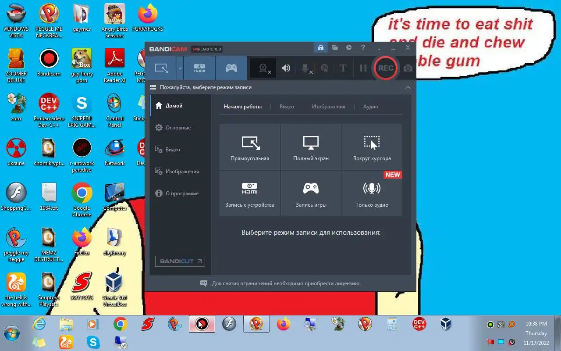561x351 pixels.
Task: Collapse the panel with the chevron arrow
Action: click(408, 87)
